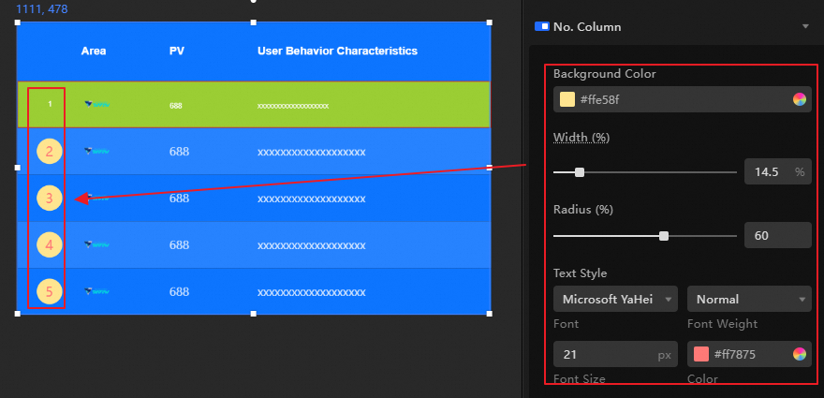824x398 pixels.
Task: Select the Area column header
Action: (x=94, y=51)
